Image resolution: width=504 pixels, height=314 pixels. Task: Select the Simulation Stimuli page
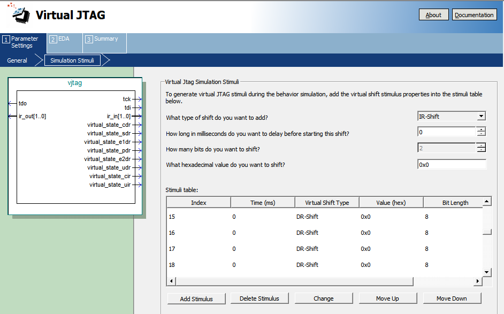(x=72, y=60)
